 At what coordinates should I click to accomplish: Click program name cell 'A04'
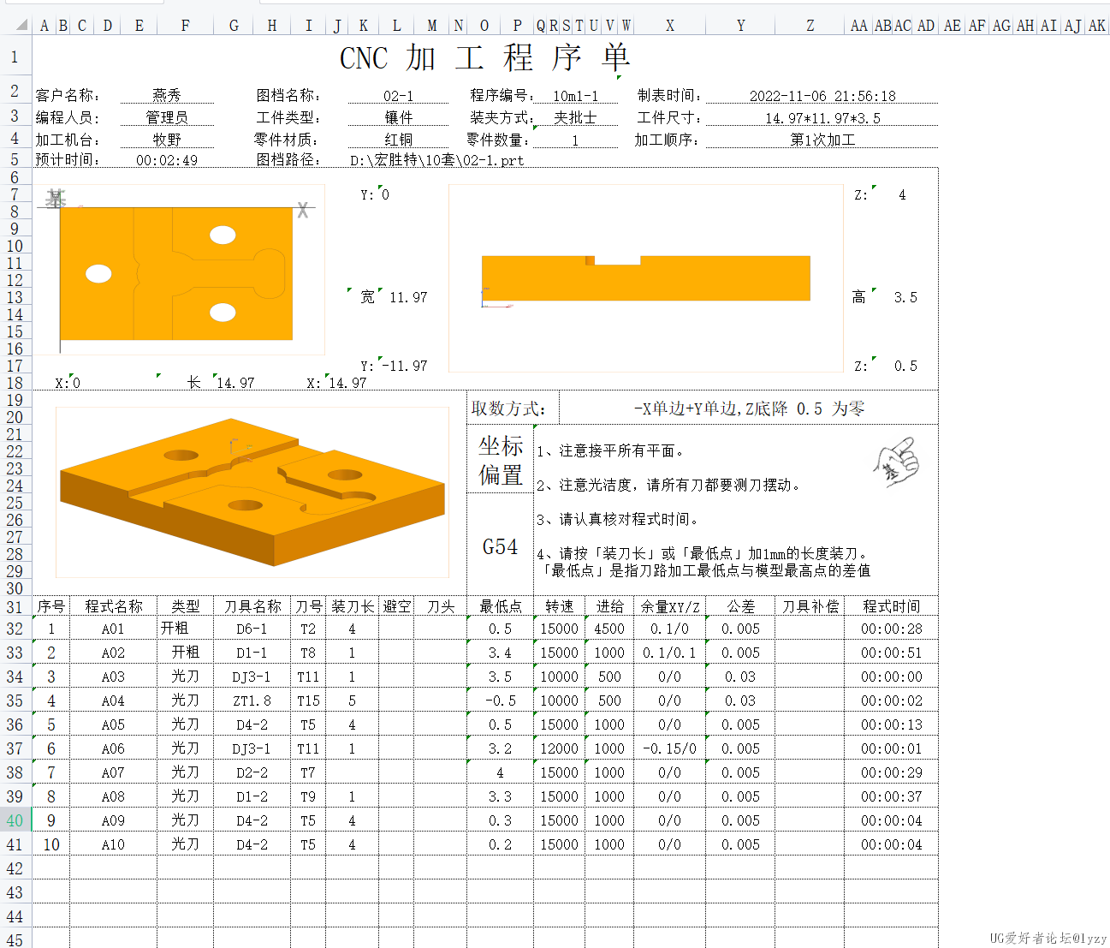point(113,701)
